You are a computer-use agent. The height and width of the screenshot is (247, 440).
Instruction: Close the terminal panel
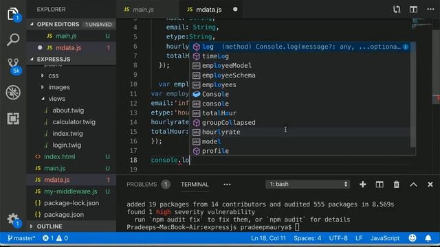tap(430, 185)
